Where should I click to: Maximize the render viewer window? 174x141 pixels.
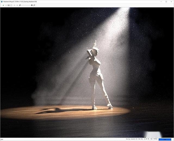(x=166, y=1)
